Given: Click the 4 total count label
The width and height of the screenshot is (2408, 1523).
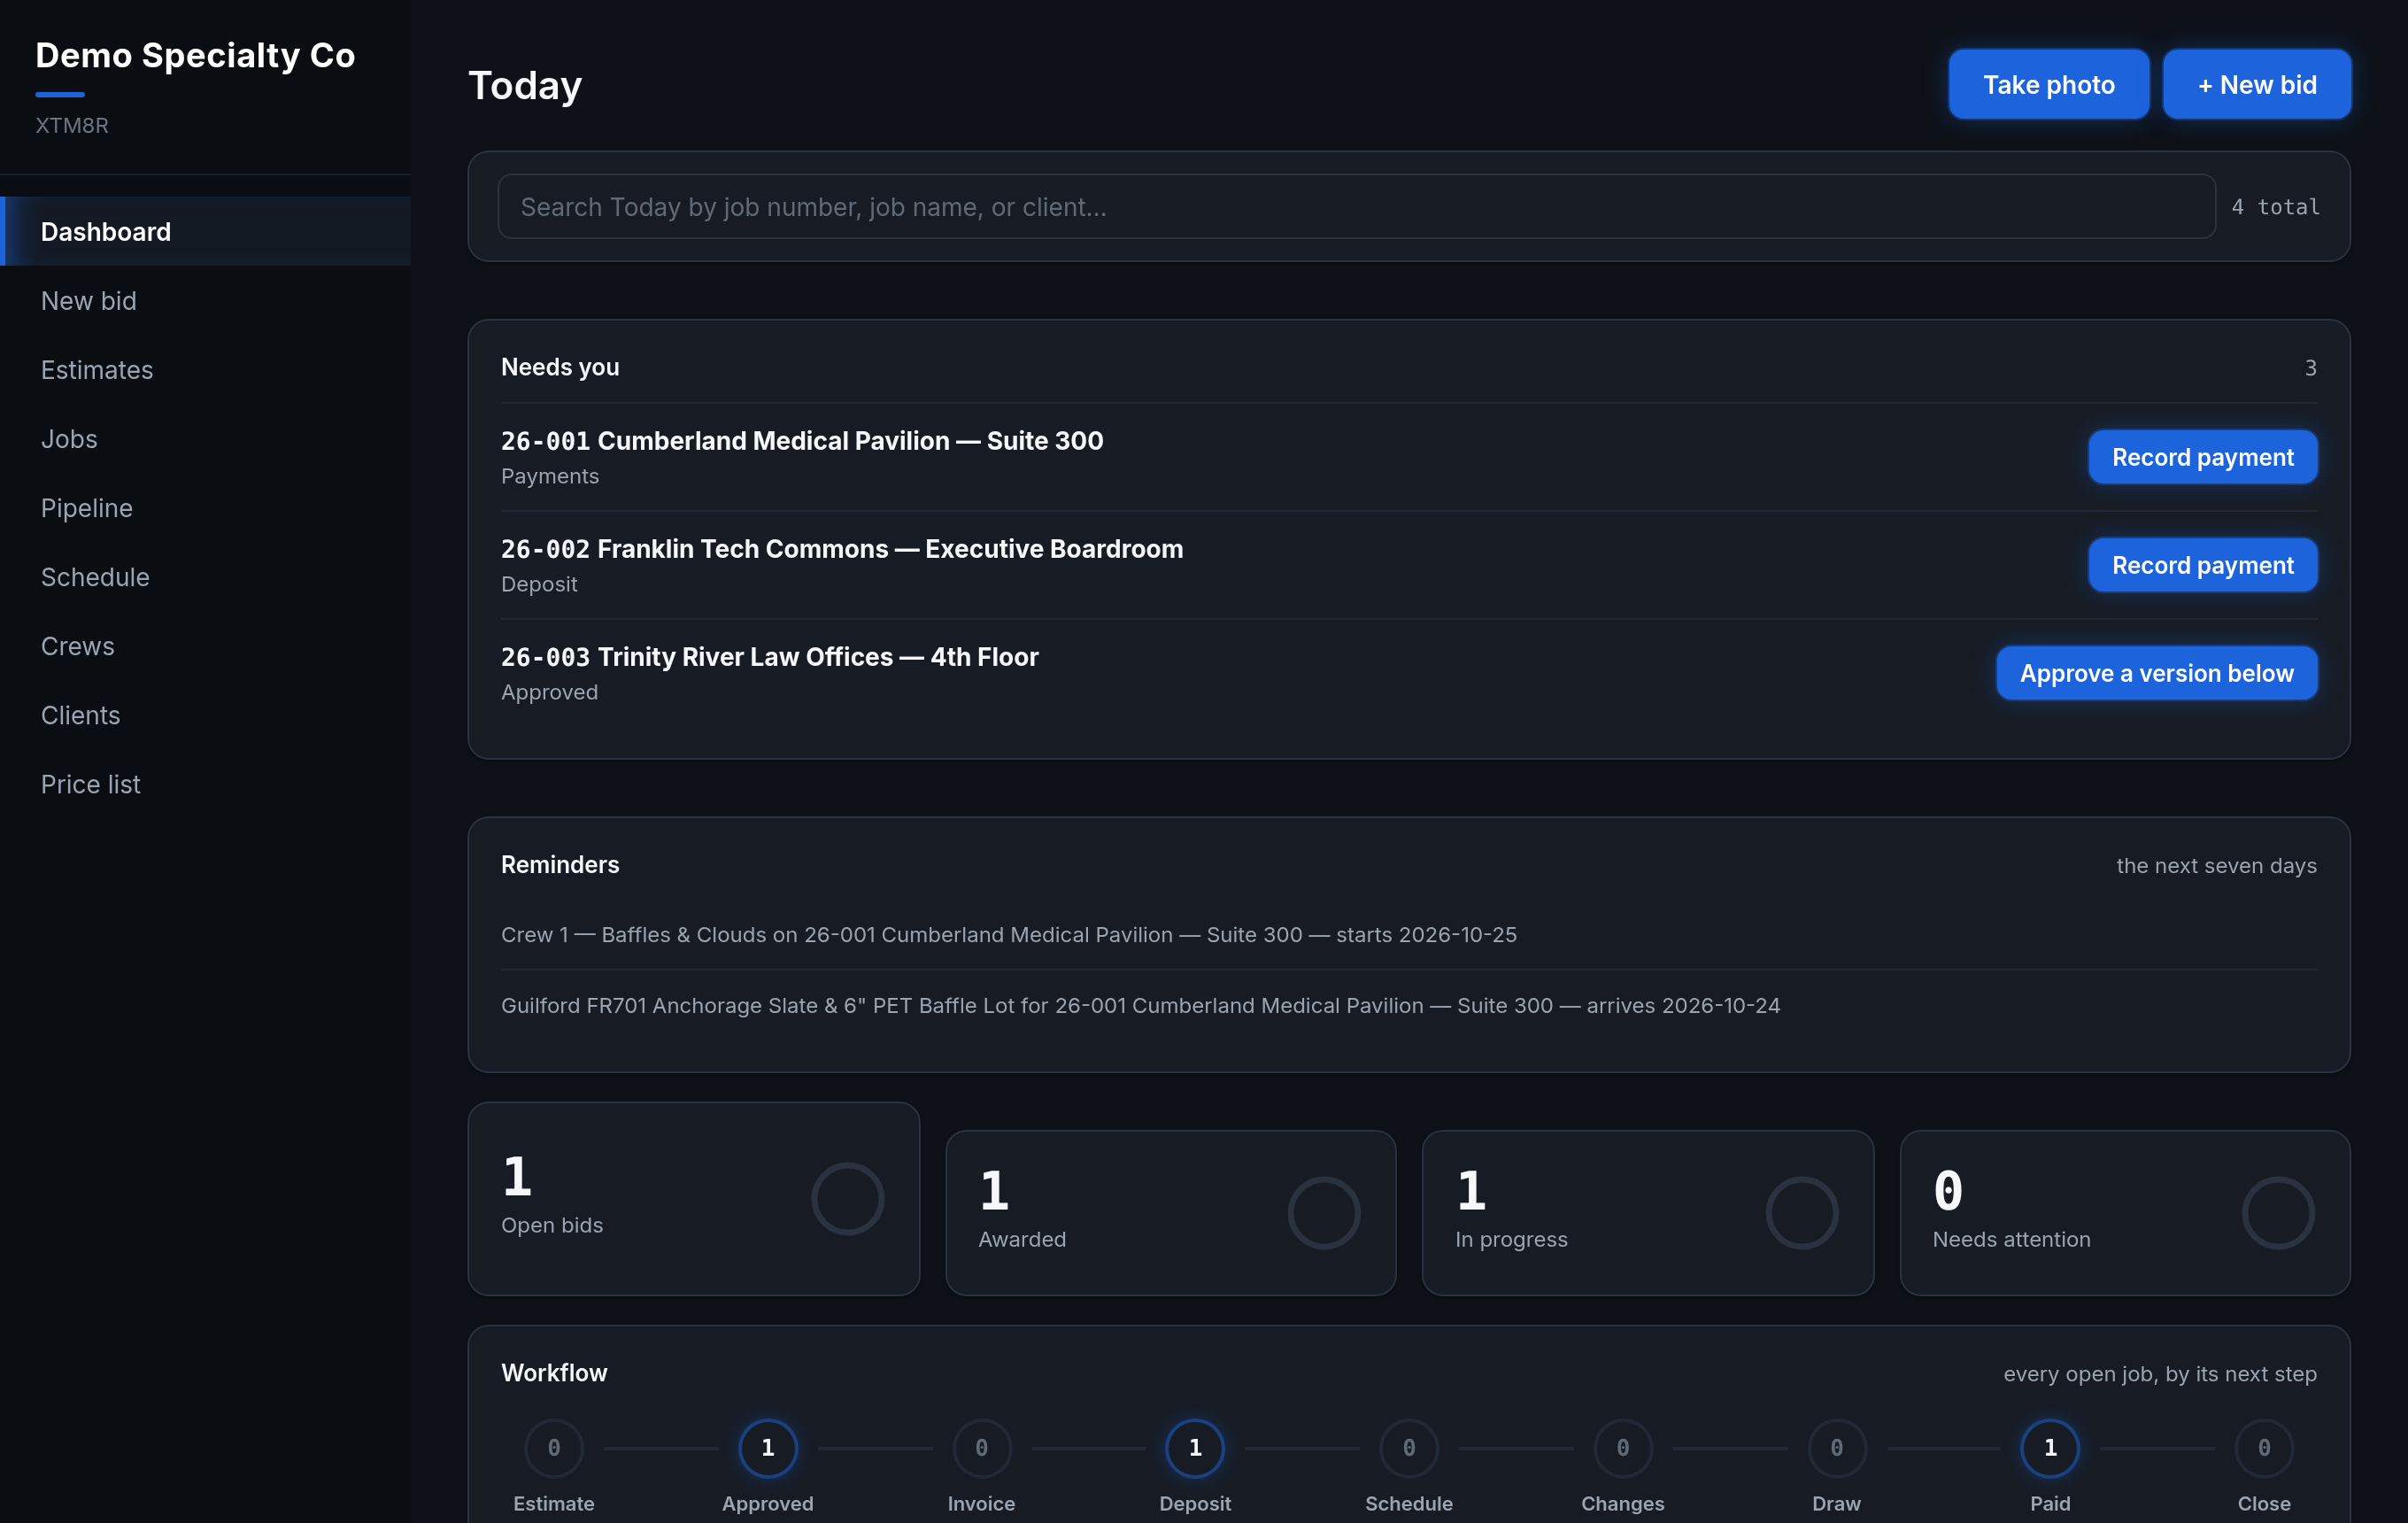Looking at the screenshot, I should coord(2275,207).
